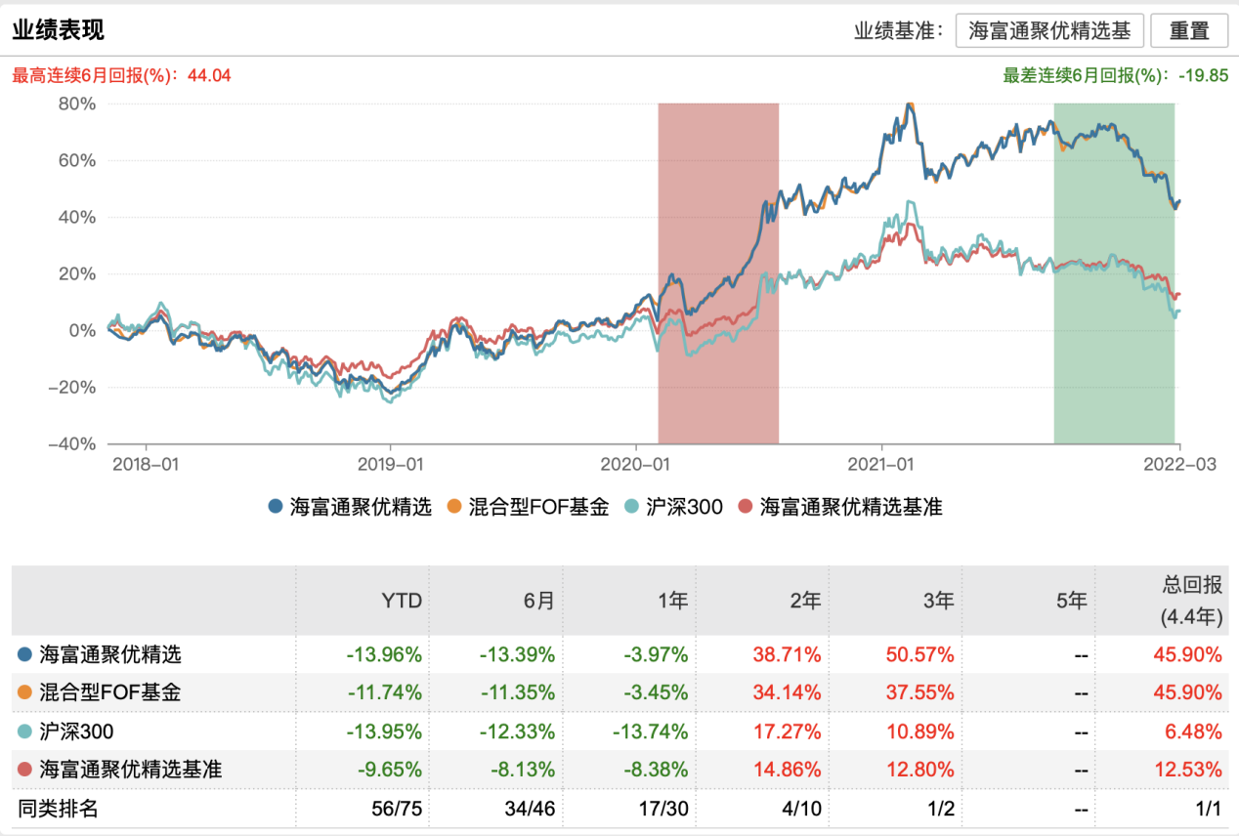This screenshot has width=1239, height=836.
Task: Click the 同类排名 row label
Action: 59,808
